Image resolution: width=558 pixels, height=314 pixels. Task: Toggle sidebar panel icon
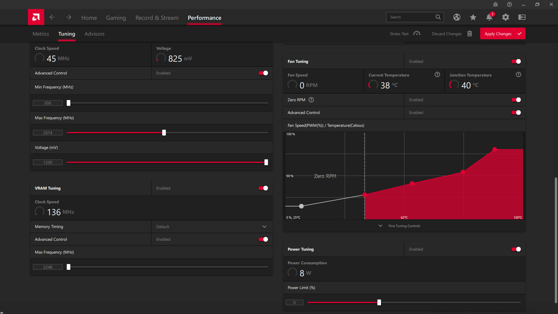pos(522,17)
